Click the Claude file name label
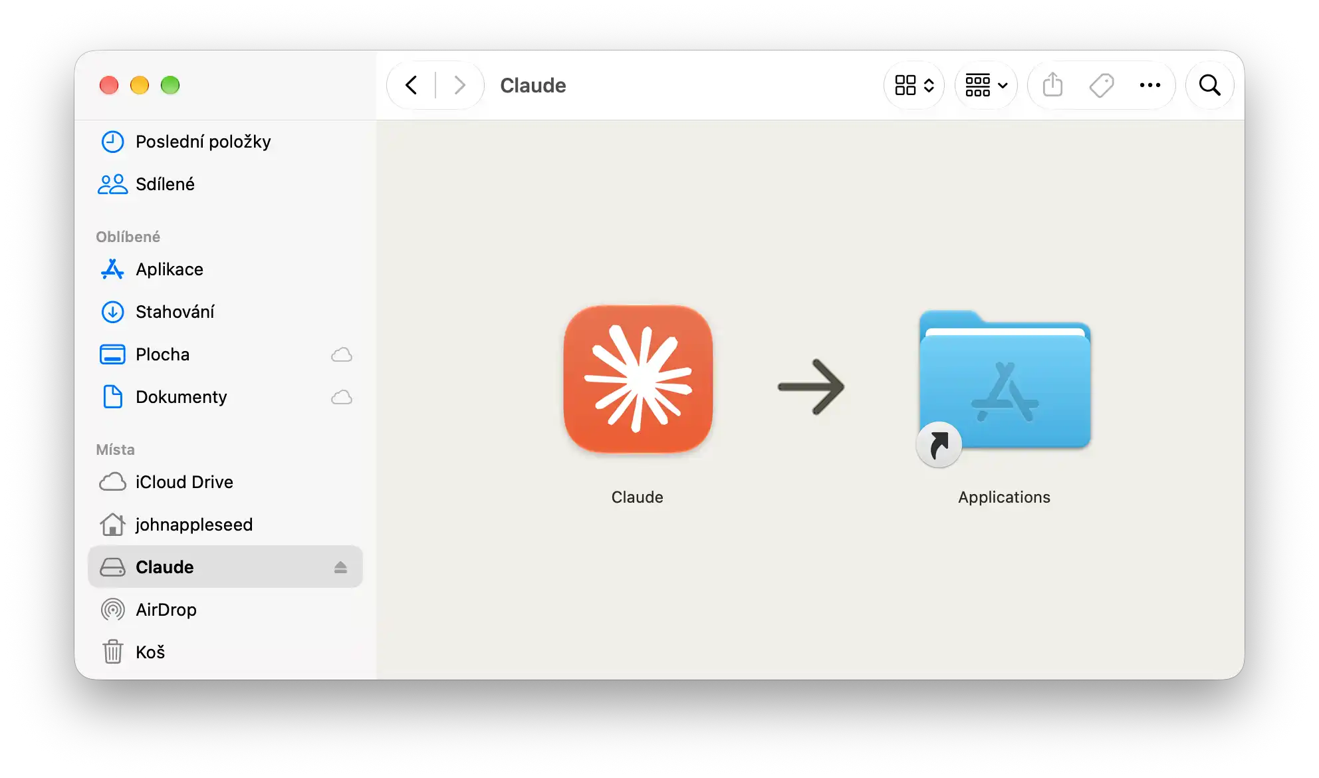Screen dimensions: 1319x778 [x=638, y=497]
